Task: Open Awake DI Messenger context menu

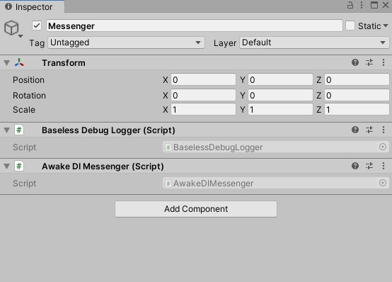Action: pyautogui.click(x=384, y=166)
